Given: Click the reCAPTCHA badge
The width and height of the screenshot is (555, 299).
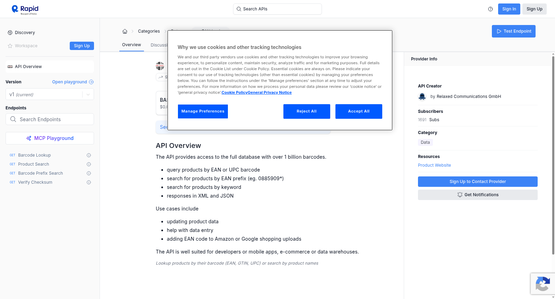Looking at the screenshot, I should tap(543, 284).
